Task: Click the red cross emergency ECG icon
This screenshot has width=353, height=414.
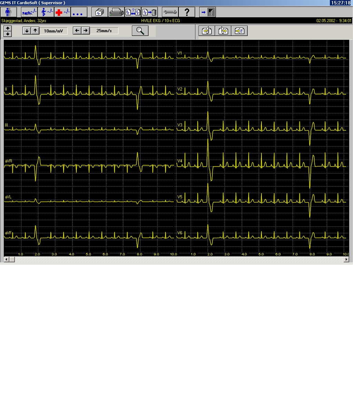Action: point(63,12)
